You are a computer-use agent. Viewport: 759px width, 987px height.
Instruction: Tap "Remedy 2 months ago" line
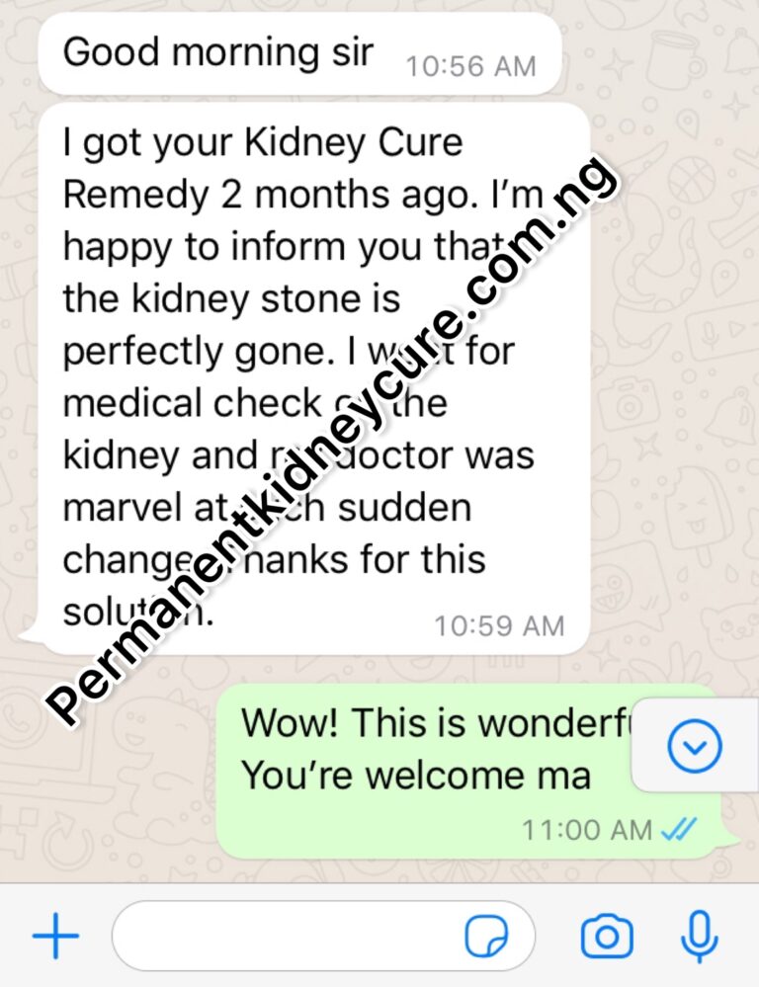[x=271, y=195]
